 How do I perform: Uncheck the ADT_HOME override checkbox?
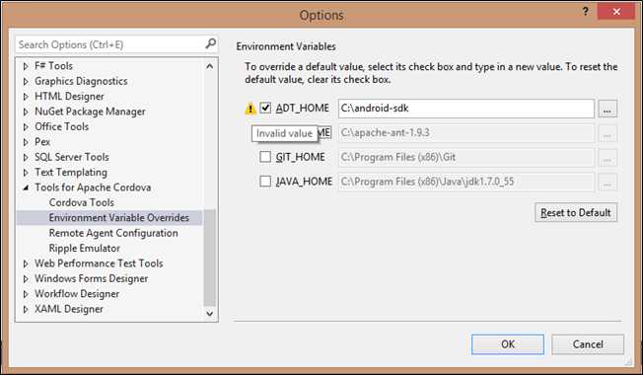(265, 108)
